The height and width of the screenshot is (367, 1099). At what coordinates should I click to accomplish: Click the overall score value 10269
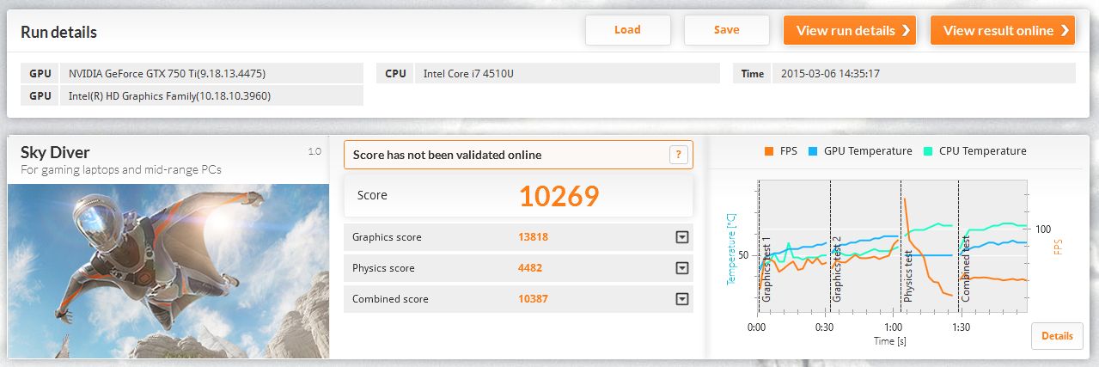[559, 197]
